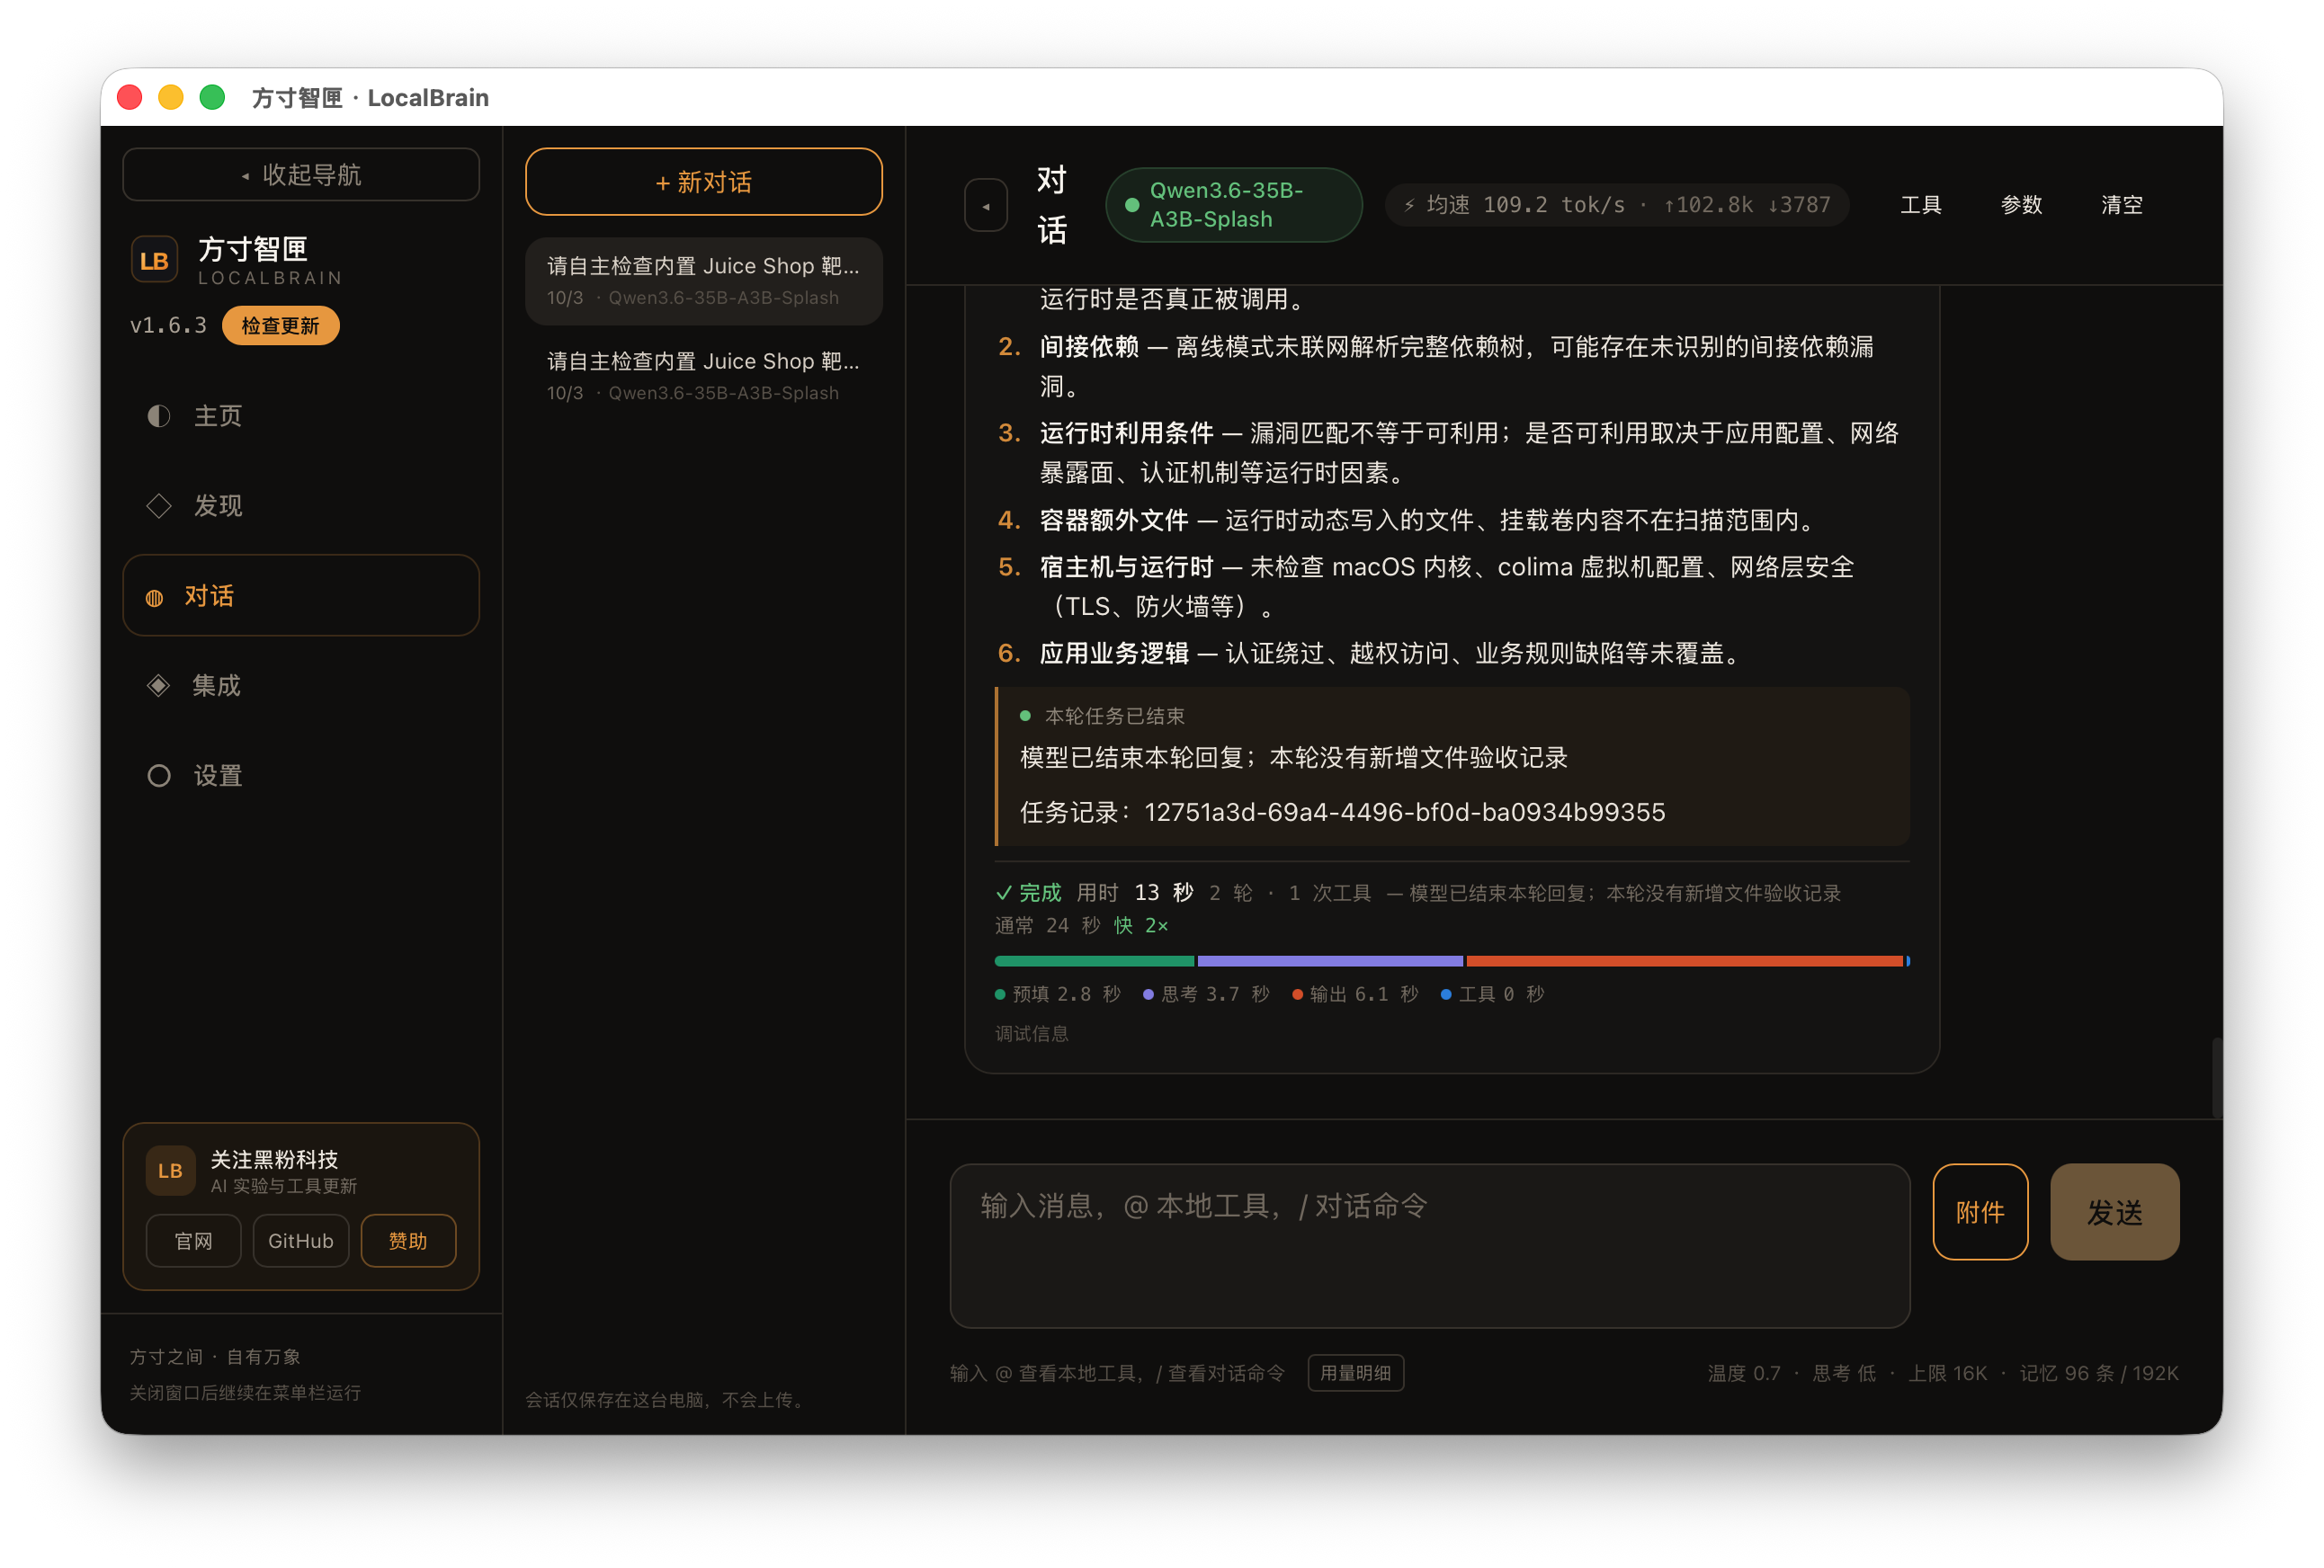Go to 主页 nav item
2324x1568 pixels.
pyautogui.click(x=301, y=415)
